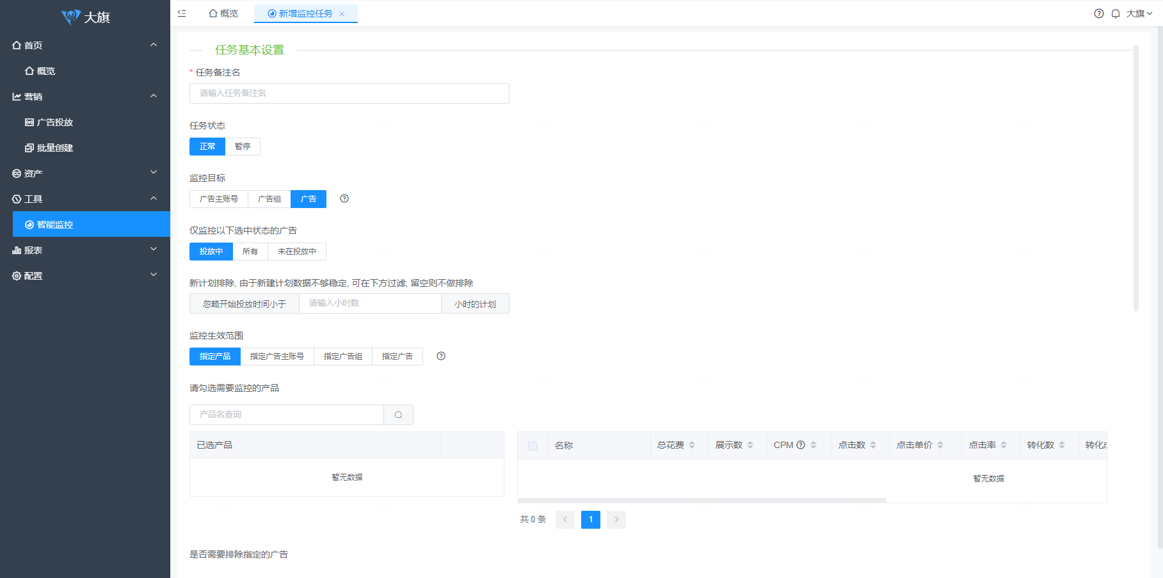
Task: Click the CPM column help icon
Action: point(800,445)
